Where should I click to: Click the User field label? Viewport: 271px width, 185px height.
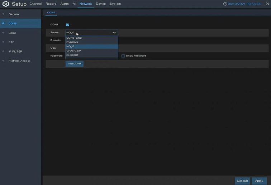(53, 48)
